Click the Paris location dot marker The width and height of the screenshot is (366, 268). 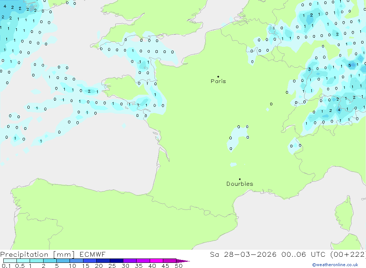coord(218,76)
